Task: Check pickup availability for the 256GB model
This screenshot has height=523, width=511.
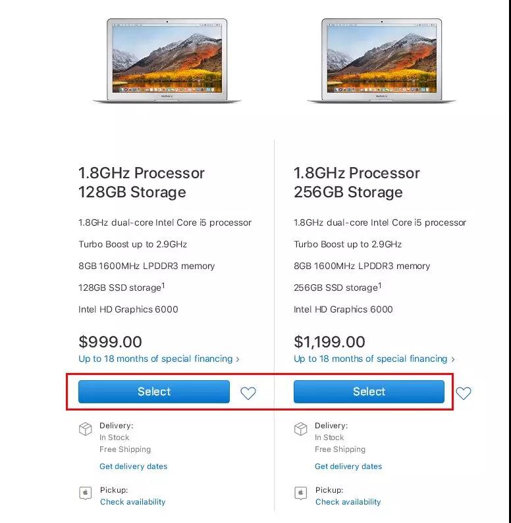Action: tap(348, 502)
